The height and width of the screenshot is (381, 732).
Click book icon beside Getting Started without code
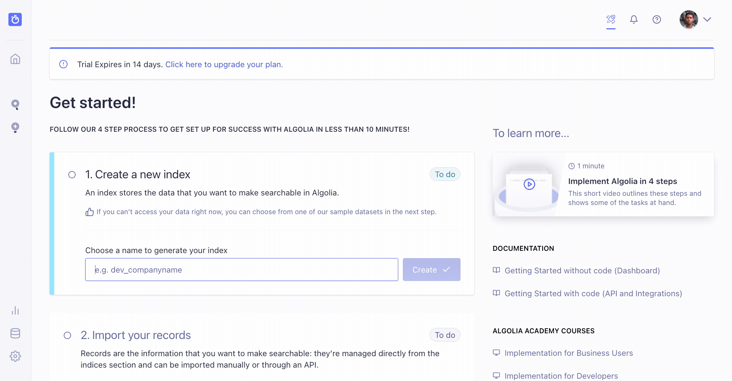[x=496, y=270]
